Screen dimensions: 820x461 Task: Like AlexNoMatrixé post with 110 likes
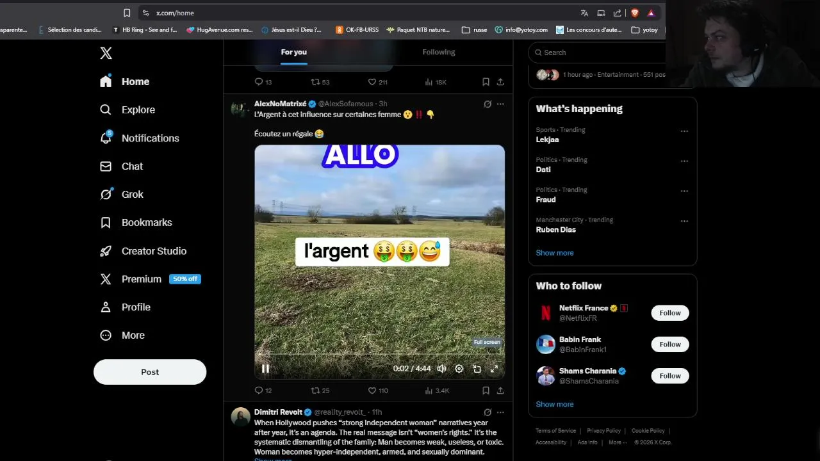(x=378, y=391)
